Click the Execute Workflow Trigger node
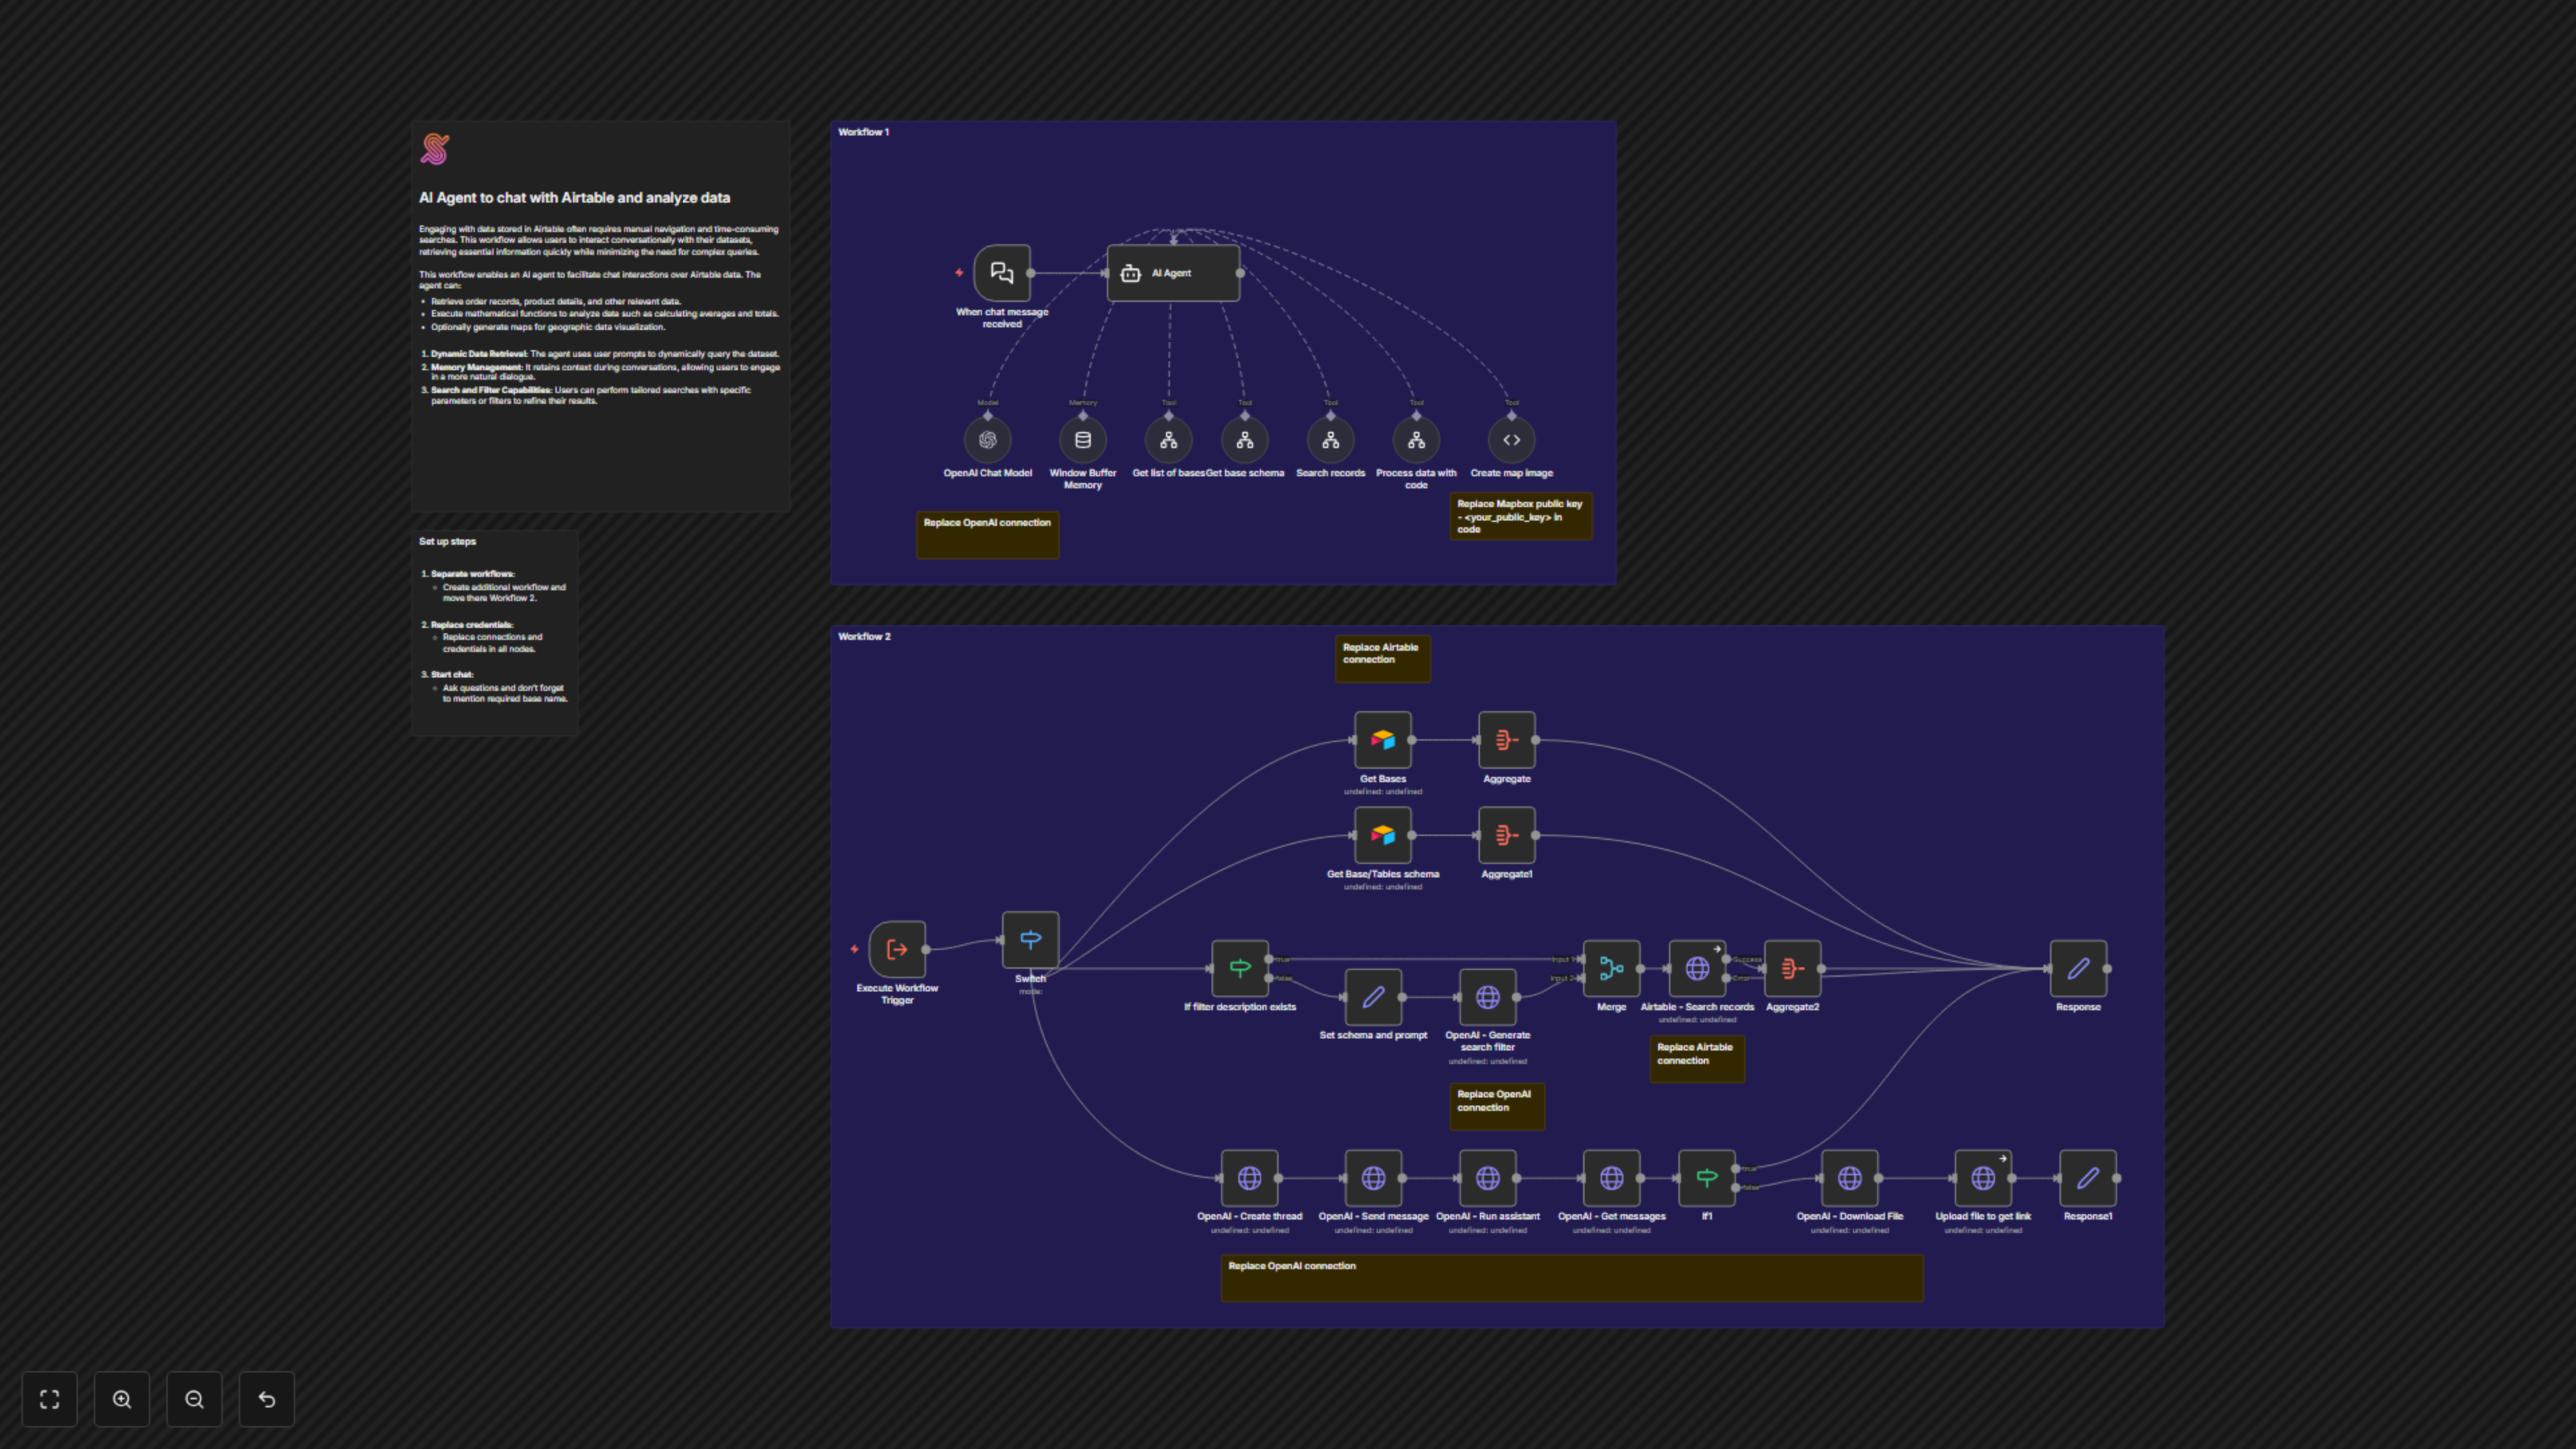Image resolution: width=2576 pixels, height=1449 pixels. click(897, 949)
